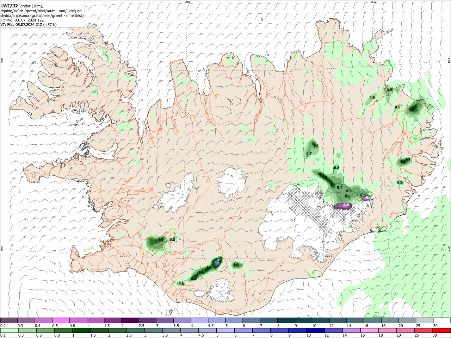Click the white swatch at 30 in sleet/snow scale
This screenshot has height=338, width=451.
coord(442,320)
